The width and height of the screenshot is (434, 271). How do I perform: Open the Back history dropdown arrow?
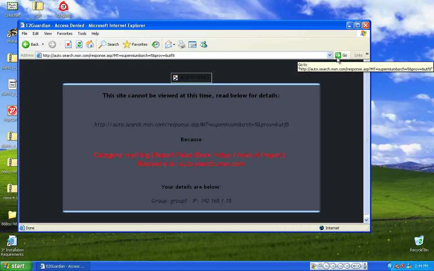(43, 44)
